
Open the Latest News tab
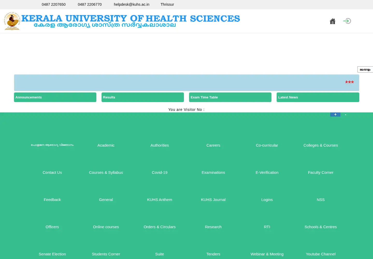point(318,97)
